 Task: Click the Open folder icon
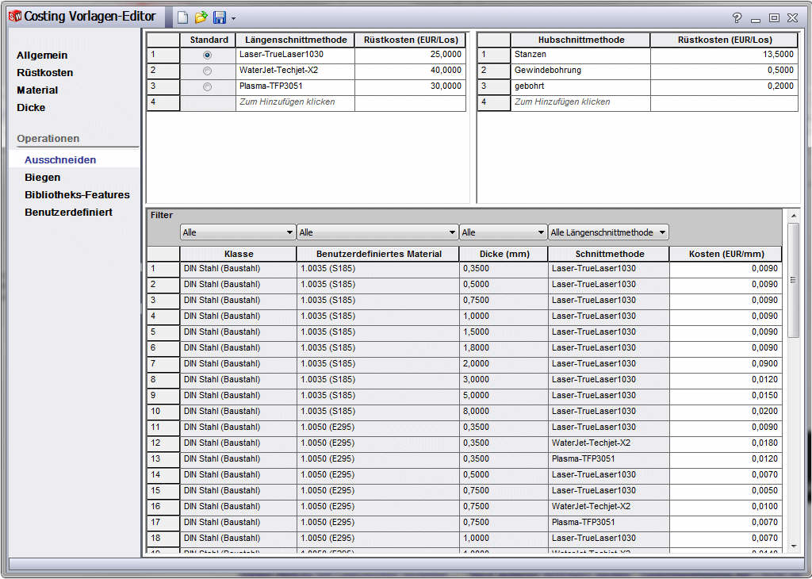click(201, 17)
